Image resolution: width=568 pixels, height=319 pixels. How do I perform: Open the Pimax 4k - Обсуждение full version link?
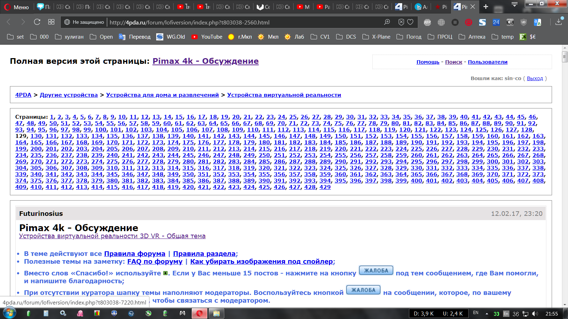pyautogui.click(x=206, y=61)
